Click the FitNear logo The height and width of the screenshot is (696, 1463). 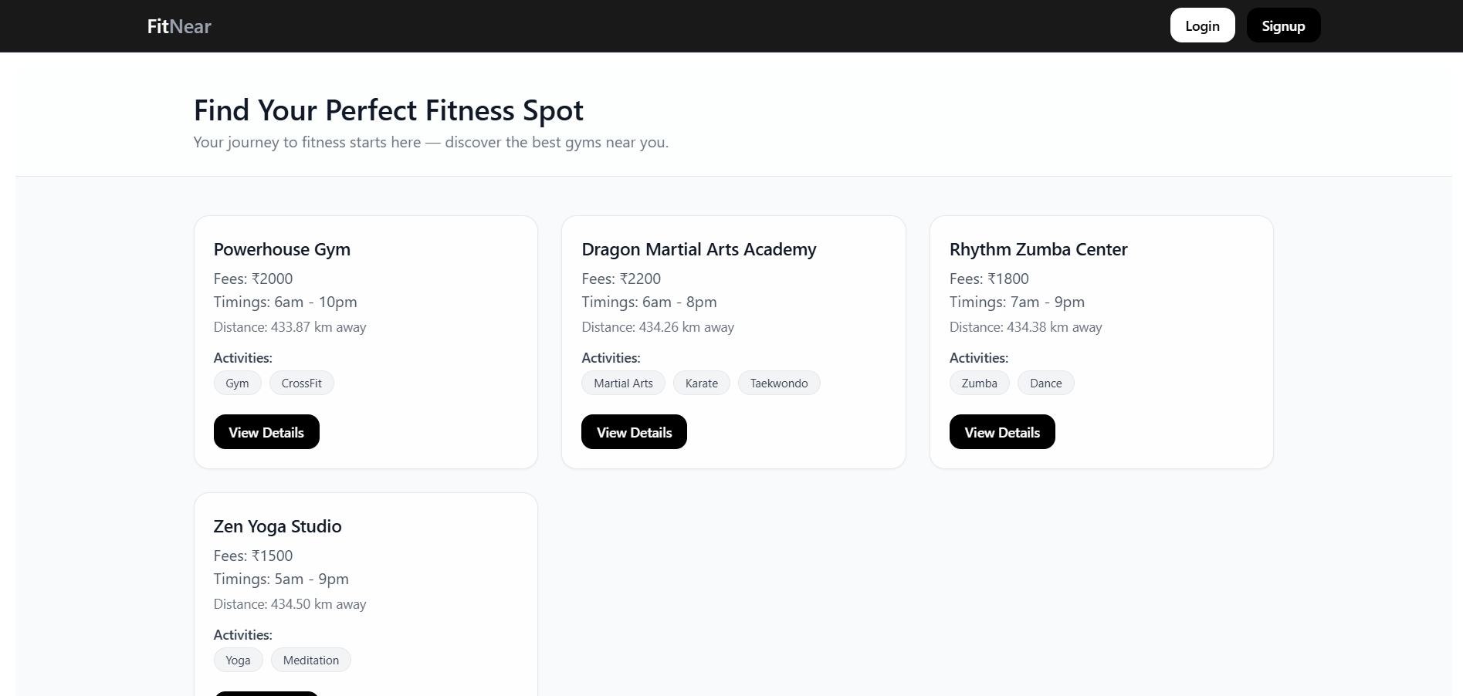(x=179, y=26)
